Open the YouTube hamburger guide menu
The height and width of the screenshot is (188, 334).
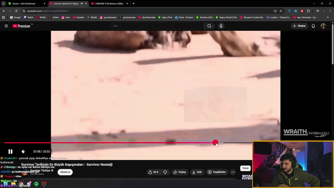[x=6, y=26]
